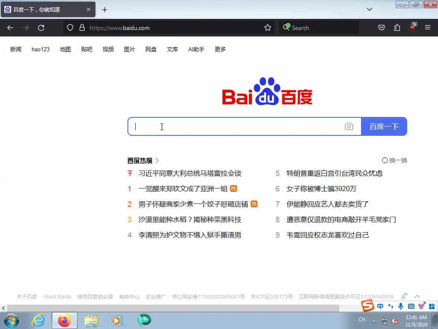Image resolution: width=438 pixels, height=329 pixels.
Task: Expand the 更多 nav menu
Action: coord(220,50)
